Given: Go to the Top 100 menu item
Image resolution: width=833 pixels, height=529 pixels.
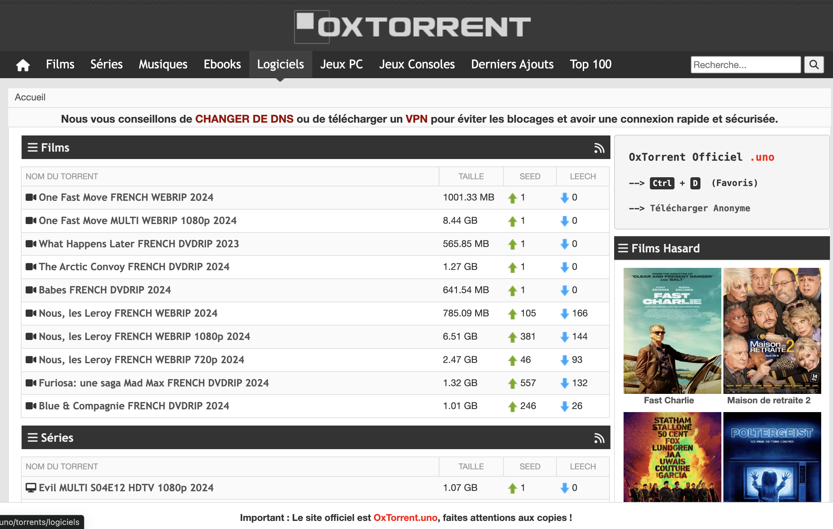Looking at the screenshot, I should point(590,65).
